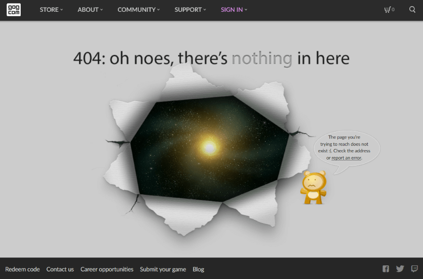Follow the 'report an error' link
The image size is (423, 279).
346,158
